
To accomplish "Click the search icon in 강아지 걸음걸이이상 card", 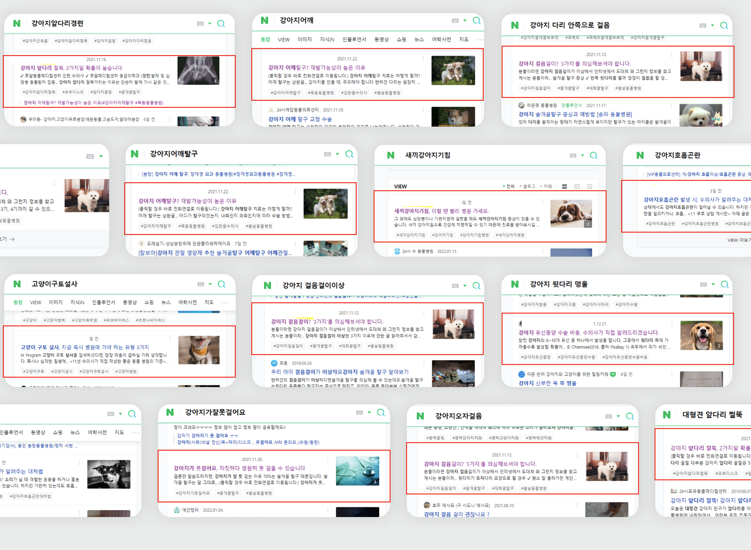I will pyautogui.click(x=476, y=285).
